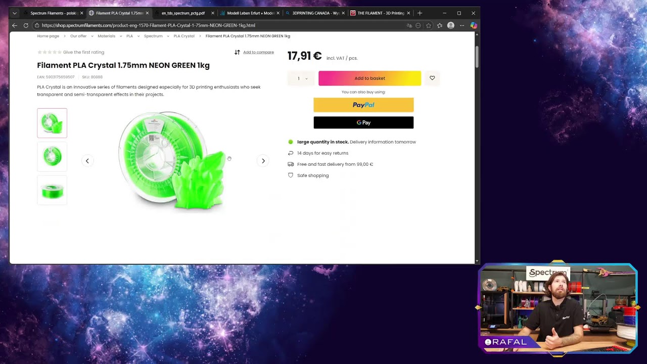Image resolution: width=647 pixels, height=364 pixels.
Task: Click the page vertical scrollbar thumb
Action: pyautogui.click(x=477, y=57)
